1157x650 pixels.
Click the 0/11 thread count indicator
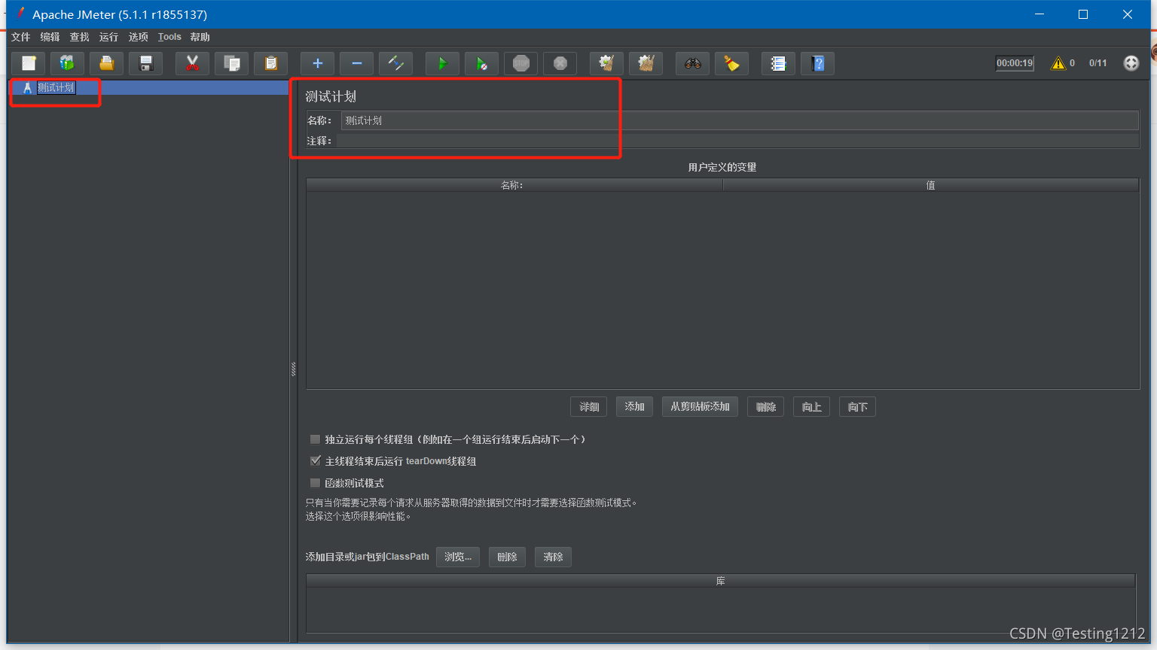1098,63
